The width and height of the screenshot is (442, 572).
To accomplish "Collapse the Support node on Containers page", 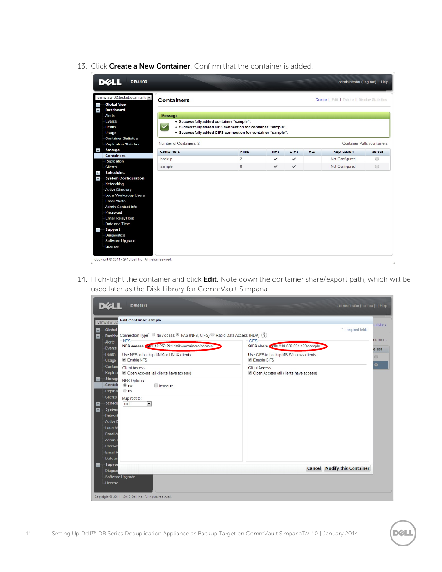I will coord(98,230).
